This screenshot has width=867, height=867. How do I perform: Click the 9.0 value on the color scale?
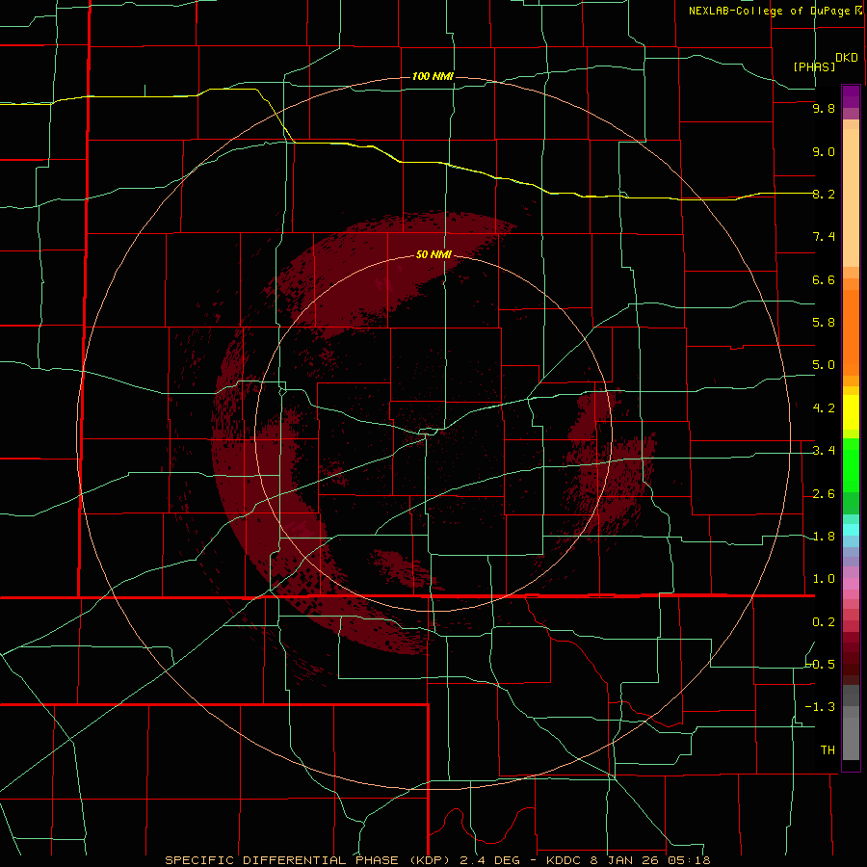[824, 151]
